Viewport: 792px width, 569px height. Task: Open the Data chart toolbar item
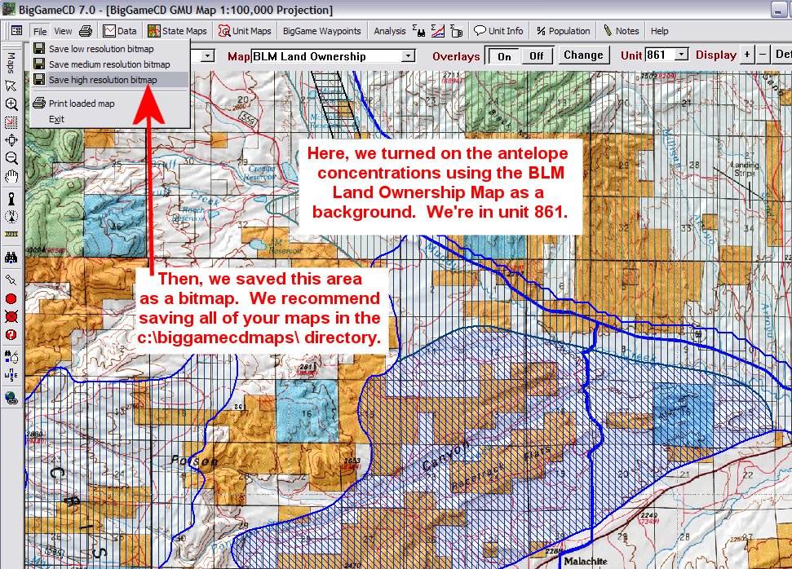120,31
